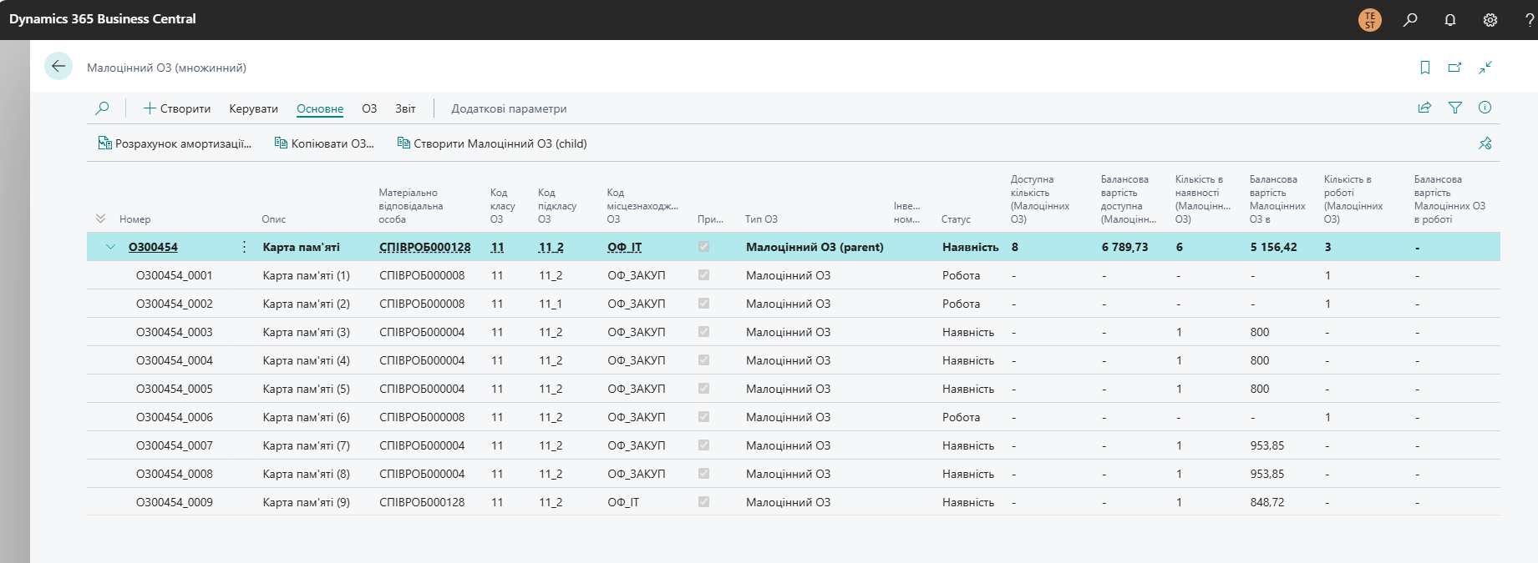Click the share icon in action bar
The width and height of the screenshot is (1538, 563).
tap(1425, 108)
